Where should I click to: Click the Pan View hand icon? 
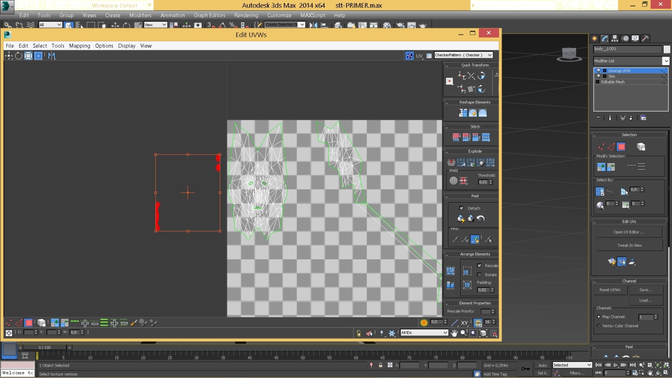coord(454,333)
